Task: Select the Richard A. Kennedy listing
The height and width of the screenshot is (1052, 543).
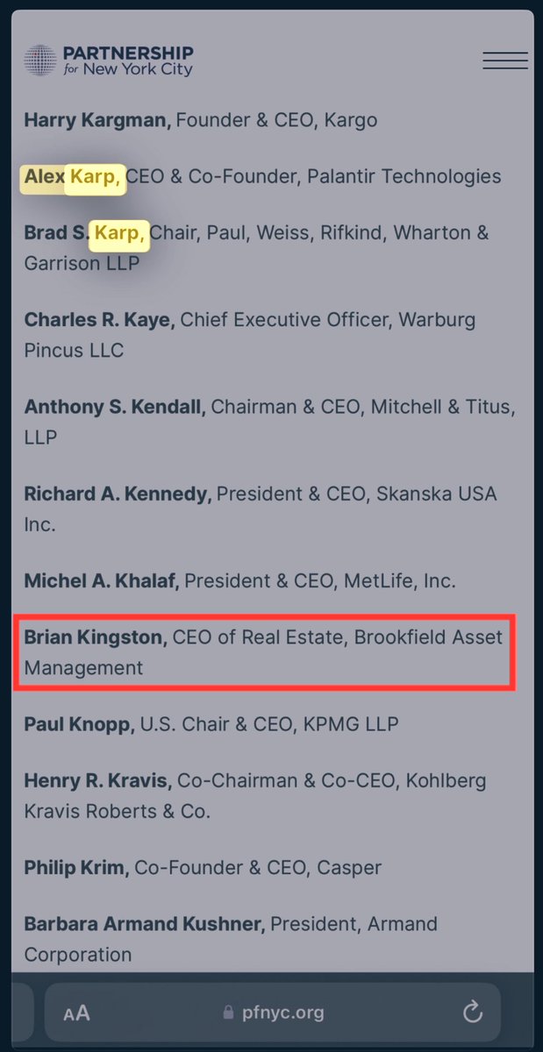Action: point(118,494)
